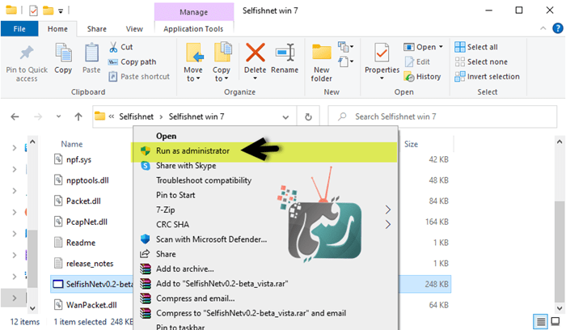566x330 pixels.
Task: Click the properties checkmark icon in title bar
Action: tap(33, 11)
